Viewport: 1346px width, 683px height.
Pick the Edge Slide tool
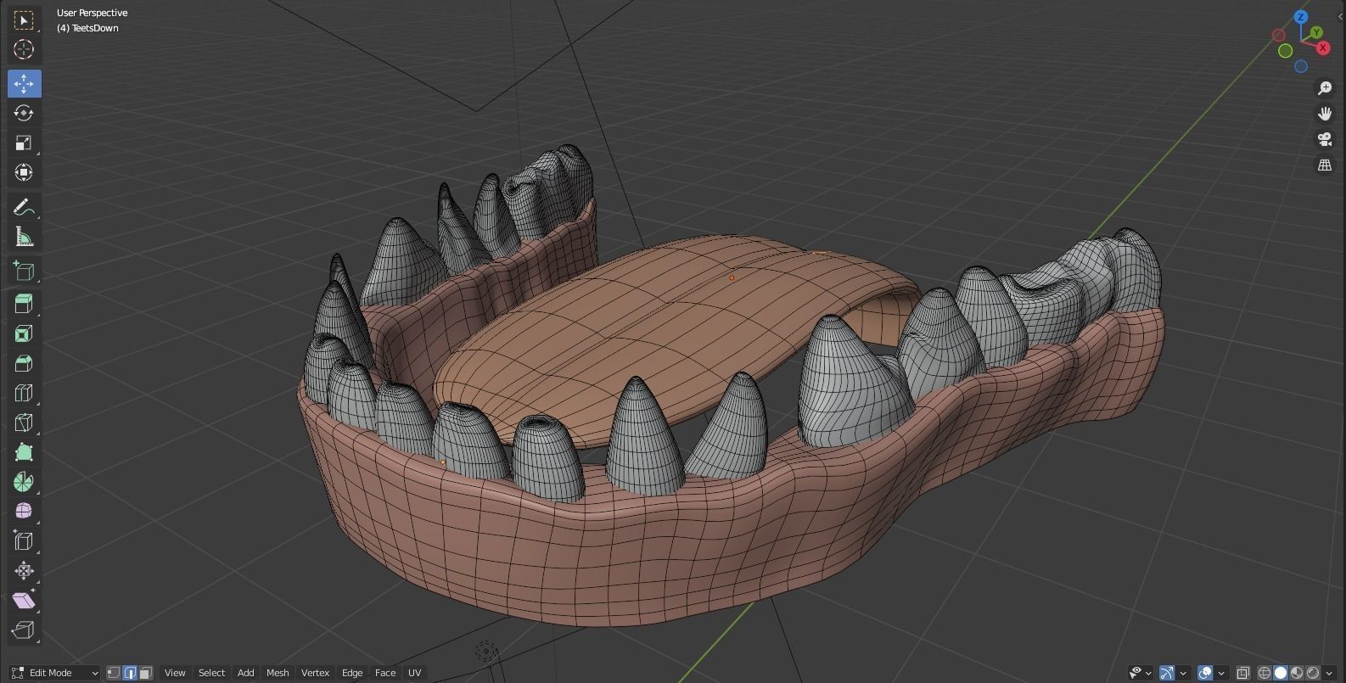(x=24, y=540)
